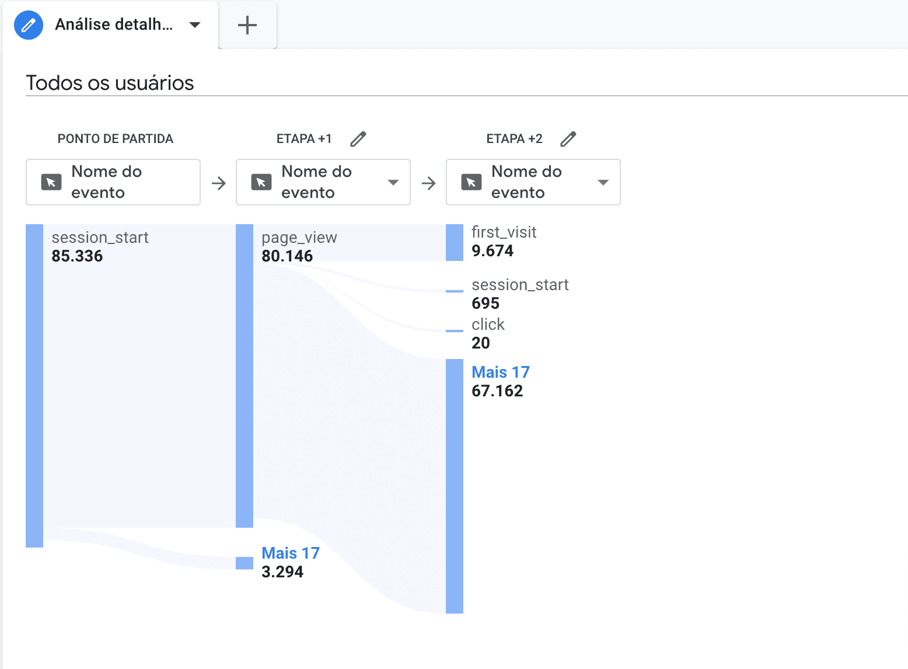Expand the ETAPA +1 Nome do evento dropdown
The image size is (908, 669).
[393, 183]
